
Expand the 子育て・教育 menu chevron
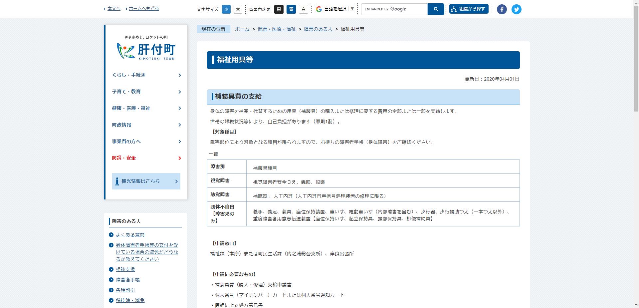[x=179, y=92]
